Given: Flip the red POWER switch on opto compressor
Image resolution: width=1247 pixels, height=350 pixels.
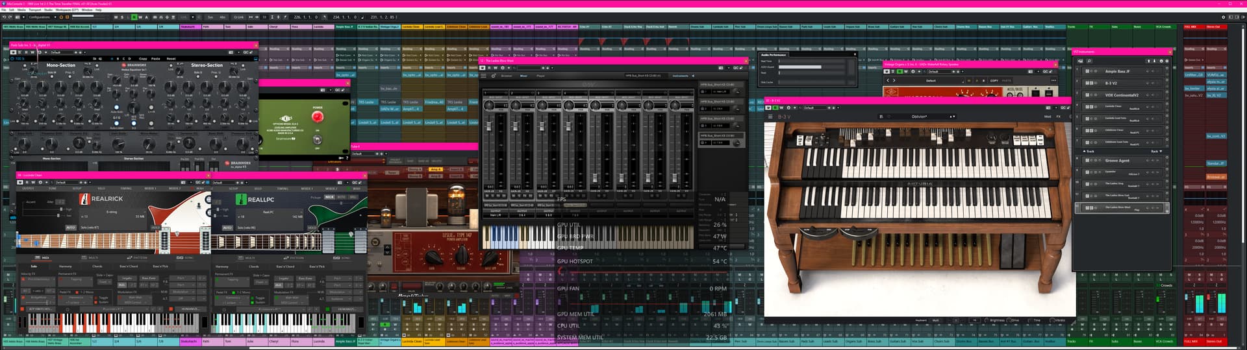Looking at the screenshot, I should coord(318,117).
